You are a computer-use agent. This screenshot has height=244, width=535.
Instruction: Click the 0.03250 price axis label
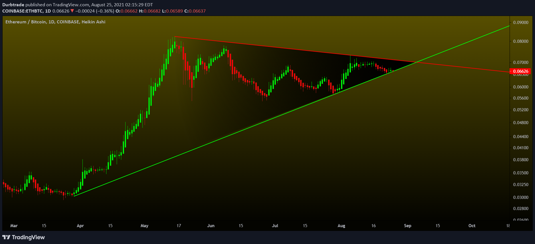coord(521,184)
